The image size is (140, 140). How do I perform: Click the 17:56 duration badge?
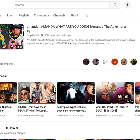(x=91, y=101)
